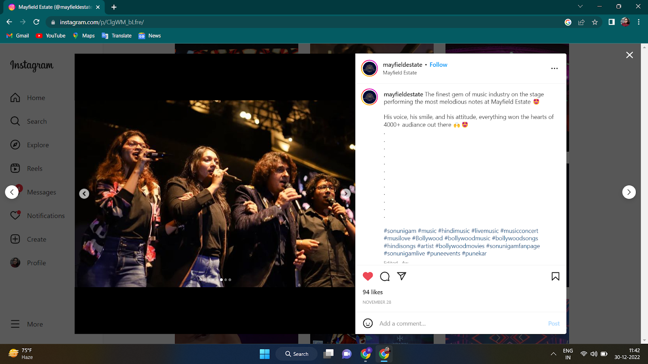Switch the ENG IN input language
The height and width of the screenshot is (364, 648).
[x=568, y=354]
